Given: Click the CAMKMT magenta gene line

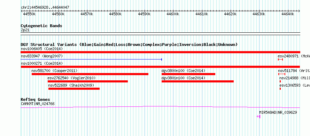Looking at the screenshot, I should pos(160,107).
